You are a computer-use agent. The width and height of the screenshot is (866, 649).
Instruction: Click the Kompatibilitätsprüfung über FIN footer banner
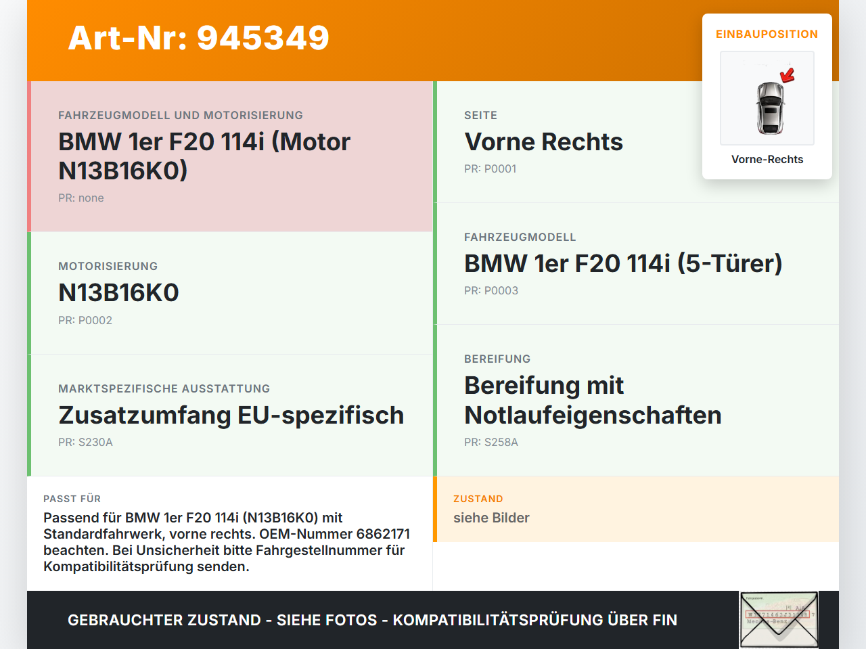coord(372,620)
